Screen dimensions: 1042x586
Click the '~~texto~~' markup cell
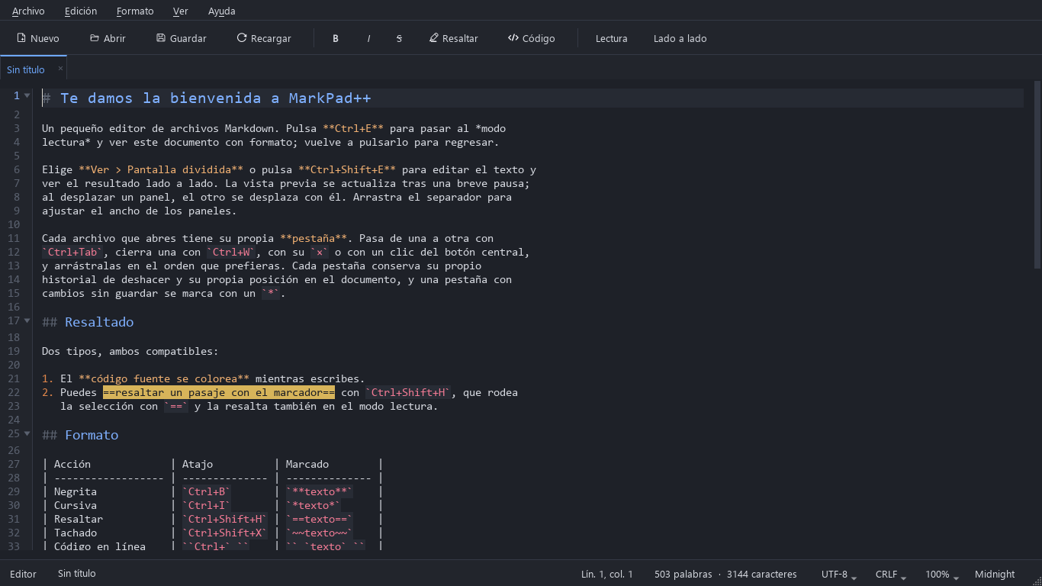click(x=320, y=533)
